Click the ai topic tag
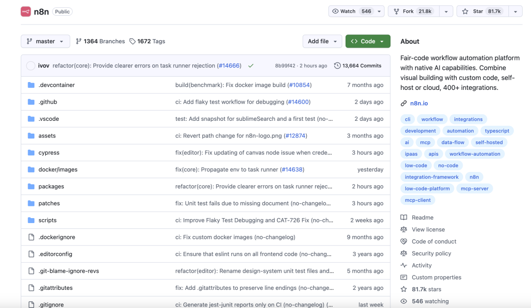The image size is (531, 308). [407, 142]
